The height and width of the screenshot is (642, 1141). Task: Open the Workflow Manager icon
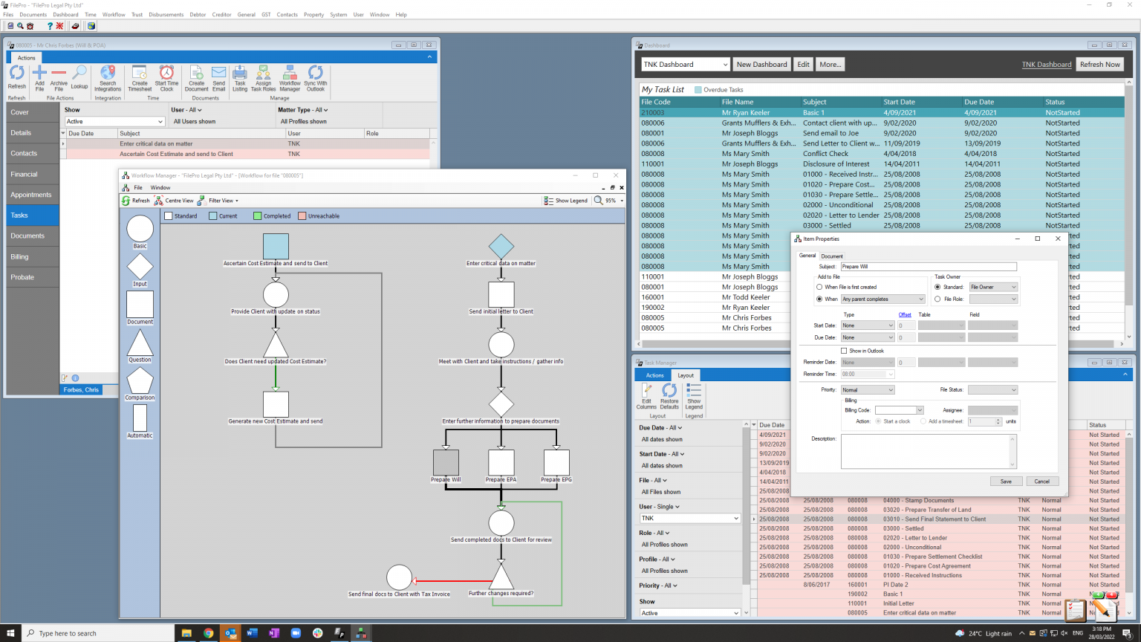(x=290, y=78)
